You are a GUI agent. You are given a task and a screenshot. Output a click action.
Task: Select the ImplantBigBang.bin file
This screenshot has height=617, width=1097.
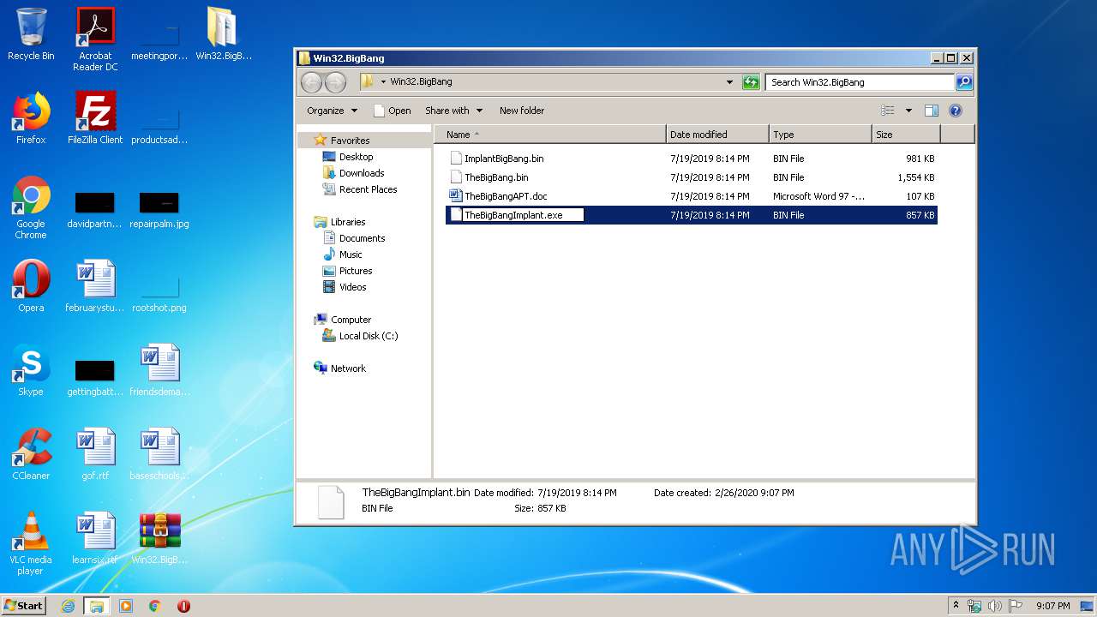click(692, 159)
